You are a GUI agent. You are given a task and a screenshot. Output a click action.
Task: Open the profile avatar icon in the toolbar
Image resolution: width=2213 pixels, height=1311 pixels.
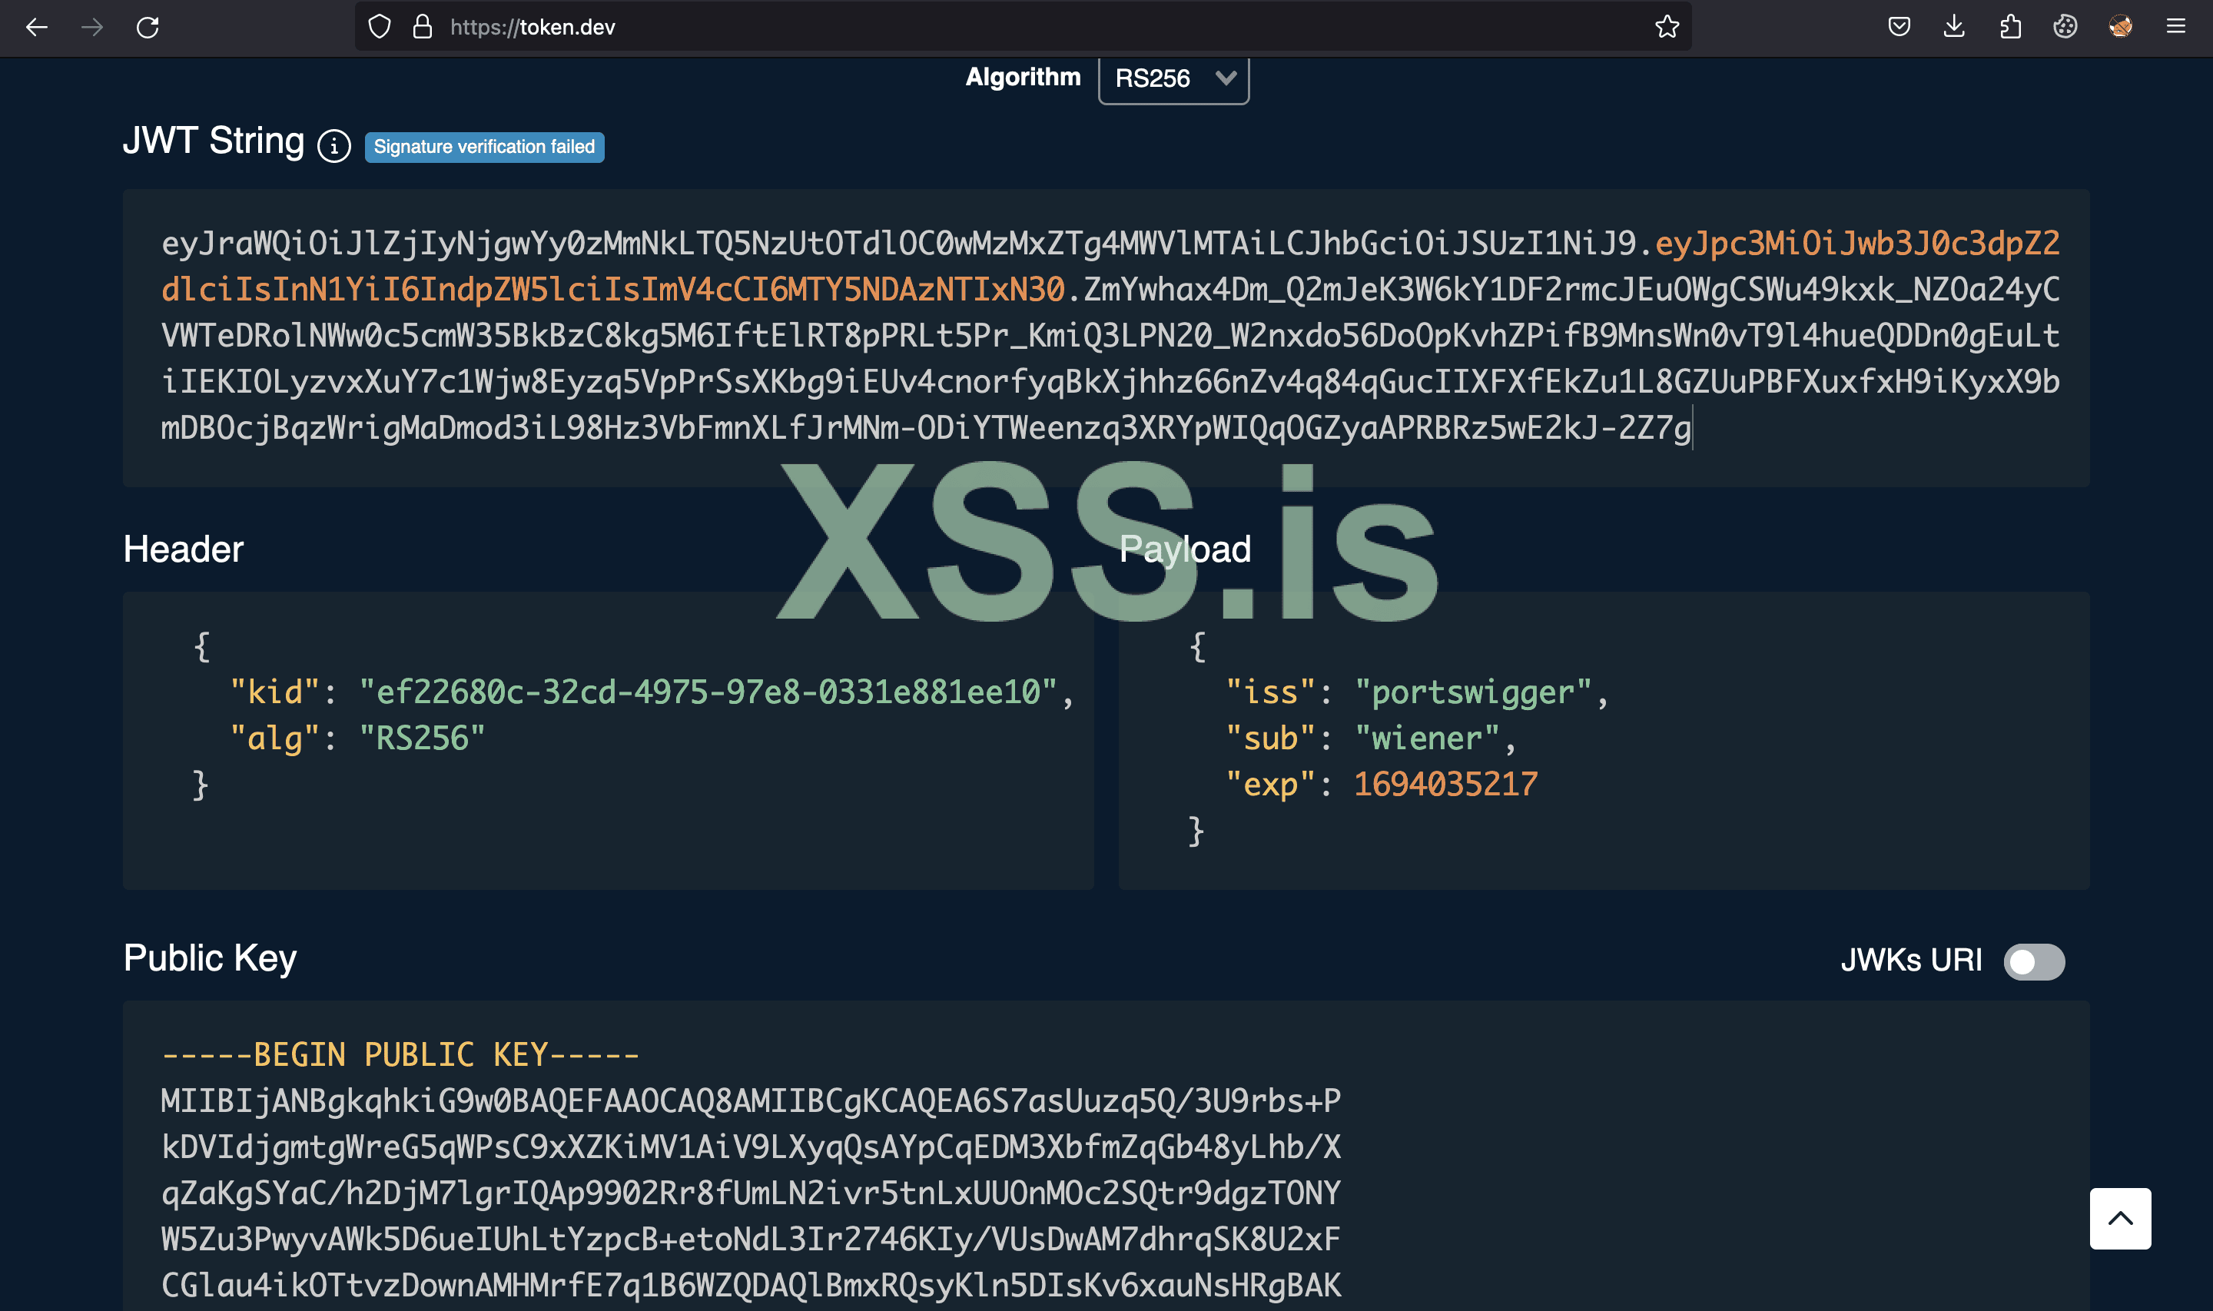2119,28
